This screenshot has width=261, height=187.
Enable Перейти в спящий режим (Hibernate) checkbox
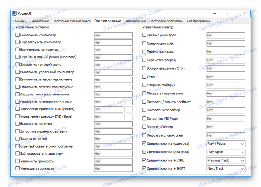(x=18, y=57)
